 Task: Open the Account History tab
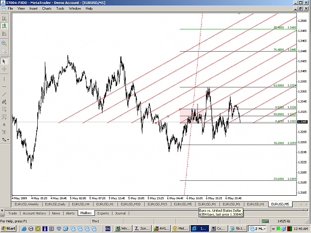[x=34, y=213]
